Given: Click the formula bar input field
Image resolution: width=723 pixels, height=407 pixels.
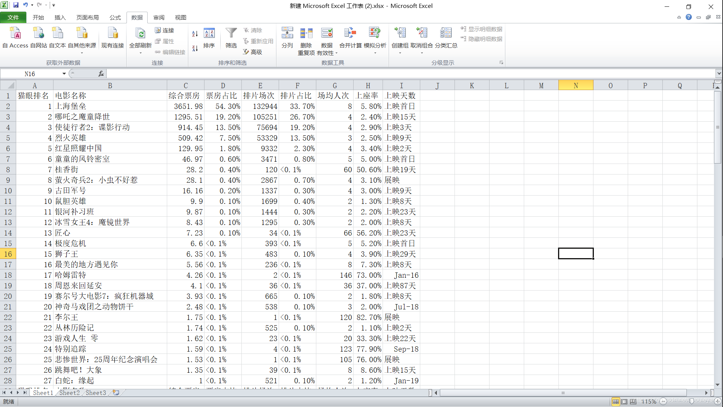Looking at the screenshot, I should [x=410, y=74].
